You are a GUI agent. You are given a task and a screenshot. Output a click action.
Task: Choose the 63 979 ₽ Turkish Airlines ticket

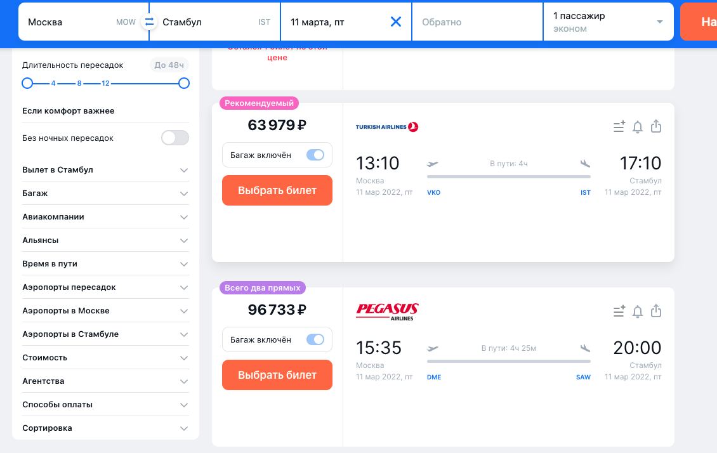(x=277, y=190)
